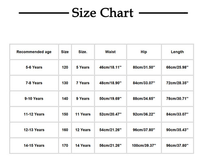Select the 5-6 Years row cell
The height and width of the screenshot is (161, 203).
tap(34, 67)
